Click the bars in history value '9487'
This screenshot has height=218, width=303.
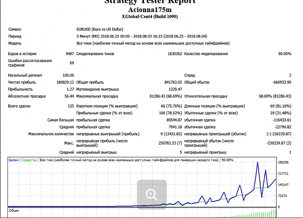click(70, 54)
